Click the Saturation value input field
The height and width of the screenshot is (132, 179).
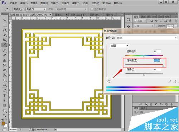(157, 60)
